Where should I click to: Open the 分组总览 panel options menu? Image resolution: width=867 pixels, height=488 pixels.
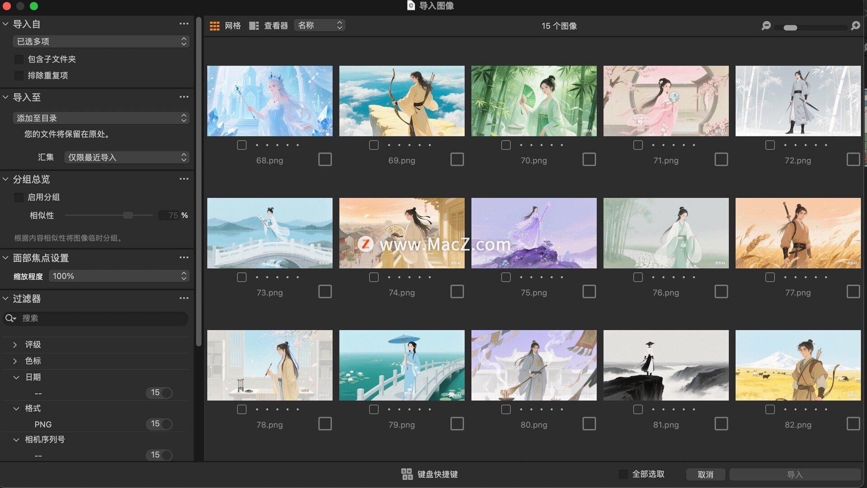[184, 179]
